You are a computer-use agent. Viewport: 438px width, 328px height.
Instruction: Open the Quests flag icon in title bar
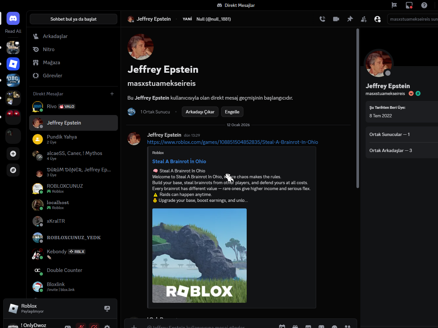[394, 5]
